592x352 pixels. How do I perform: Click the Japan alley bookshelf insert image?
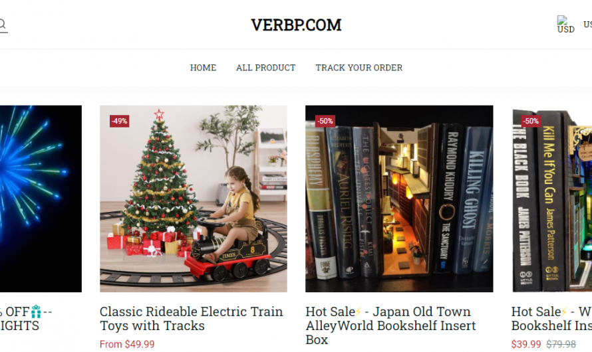[x=399, y=199]
